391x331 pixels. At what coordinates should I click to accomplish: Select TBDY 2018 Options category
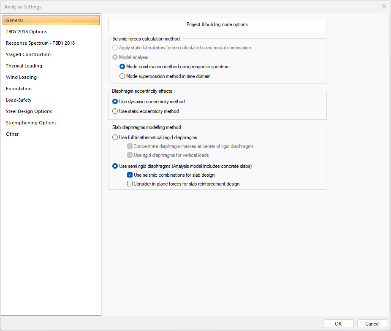coord(26,32)
